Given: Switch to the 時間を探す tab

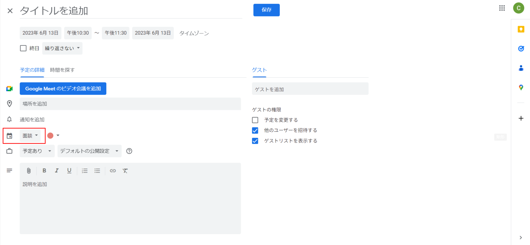Looking at the screenshot, I should coord(62,70).
